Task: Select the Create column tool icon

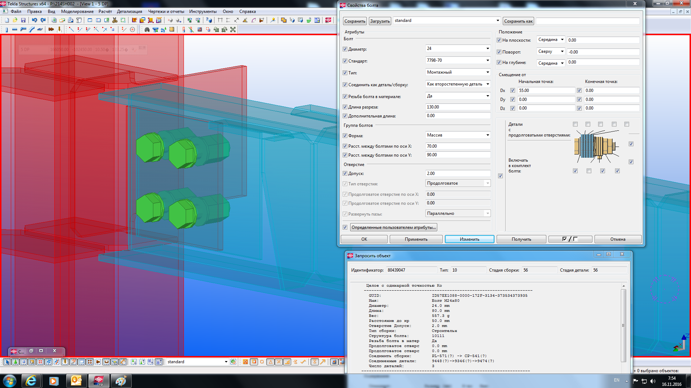Action: pyautogui.click(x=6, y=29)
